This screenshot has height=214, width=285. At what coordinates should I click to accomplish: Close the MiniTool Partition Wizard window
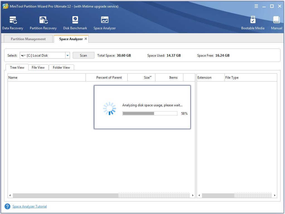(280, 6)
